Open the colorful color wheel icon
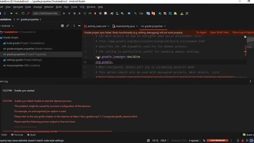 (x=106, y=14)
